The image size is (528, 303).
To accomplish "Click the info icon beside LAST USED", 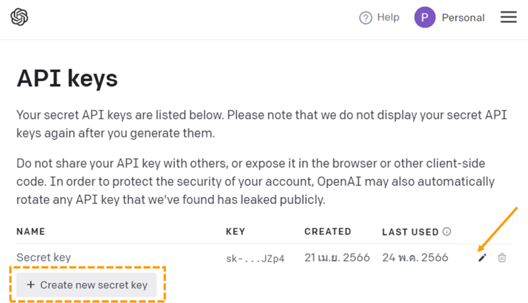I will tap(447, 232).
